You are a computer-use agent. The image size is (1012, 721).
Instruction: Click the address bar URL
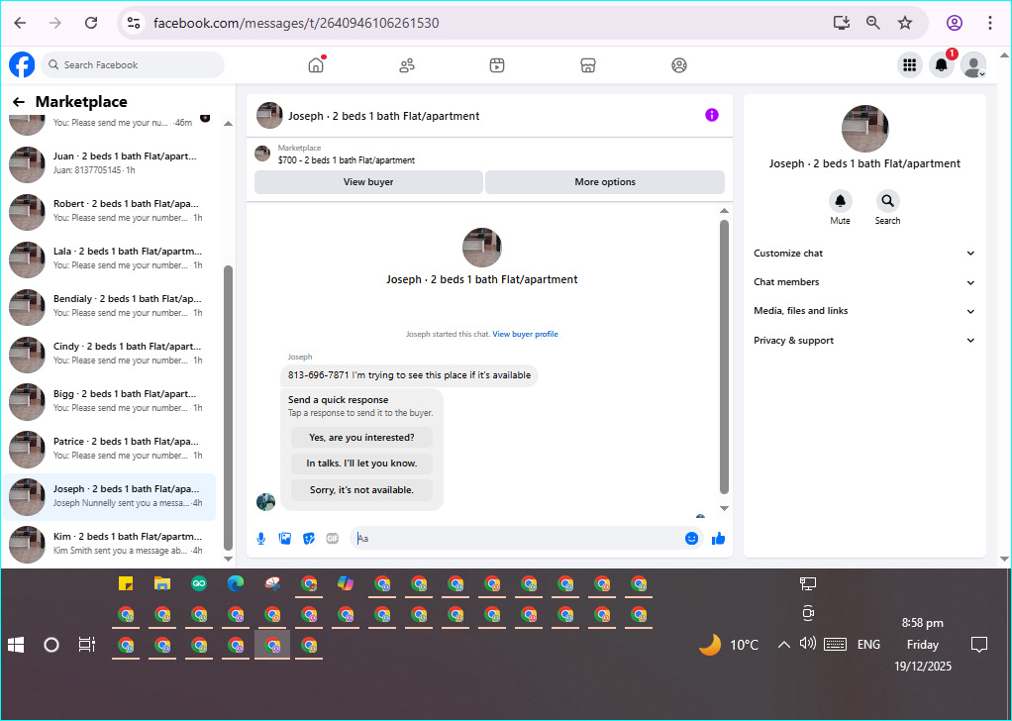(x=296, y=23)
